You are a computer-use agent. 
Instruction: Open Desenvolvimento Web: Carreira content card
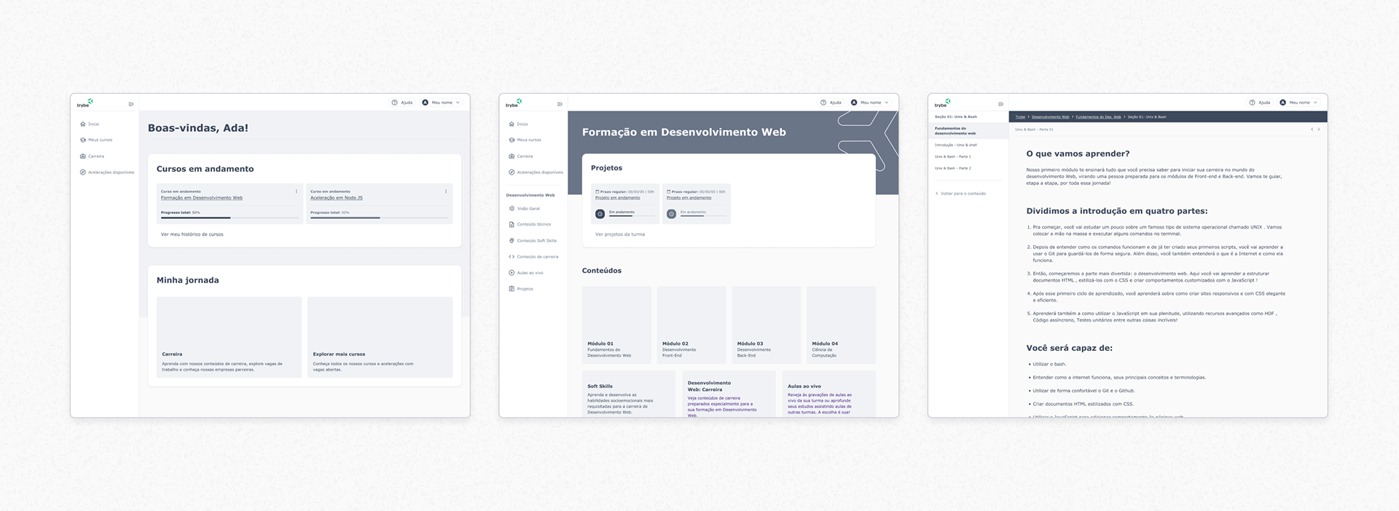(729, 395)
